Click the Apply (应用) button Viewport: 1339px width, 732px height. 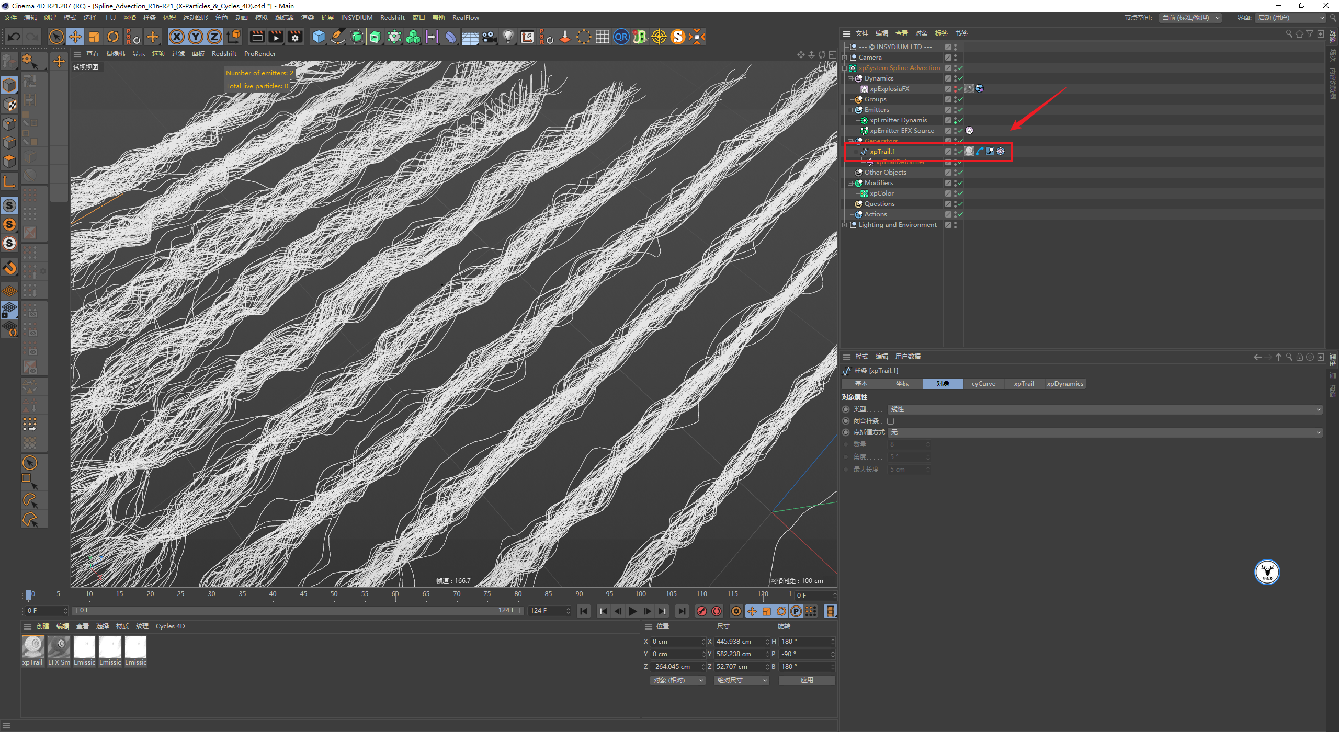point(807,680)
